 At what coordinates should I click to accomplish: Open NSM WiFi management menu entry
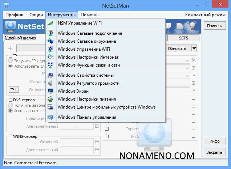click(80, 23)
